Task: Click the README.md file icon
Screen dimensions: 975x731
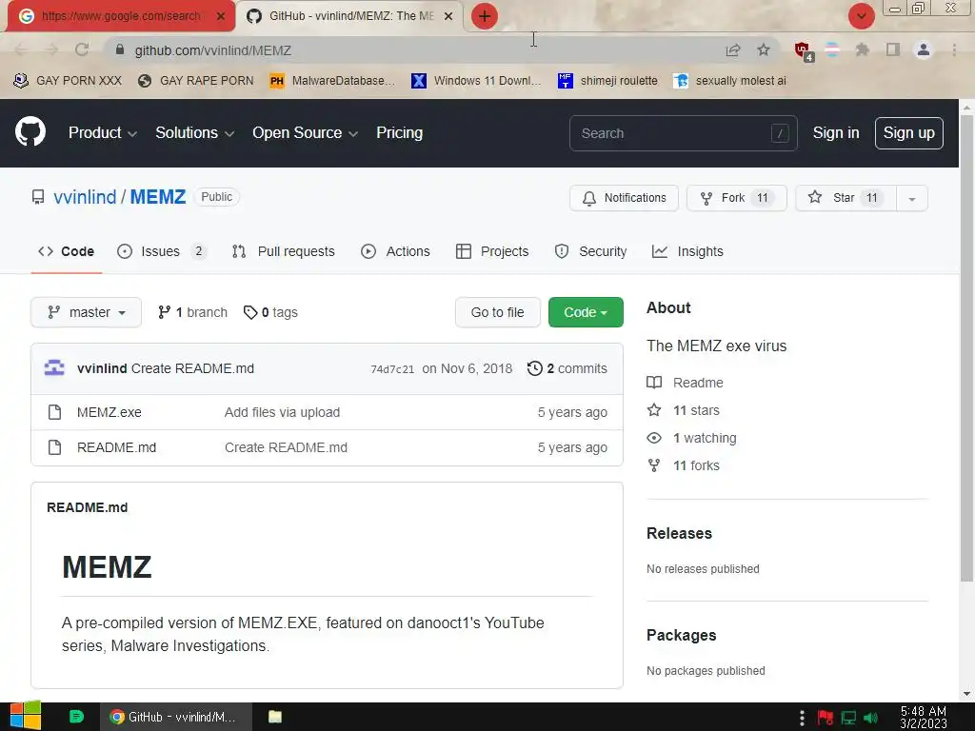Action: 54,447
